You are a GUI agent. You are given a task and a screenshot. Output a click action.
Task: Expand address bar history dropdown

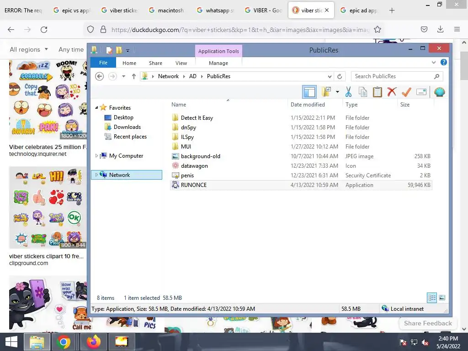pos(330,76)
